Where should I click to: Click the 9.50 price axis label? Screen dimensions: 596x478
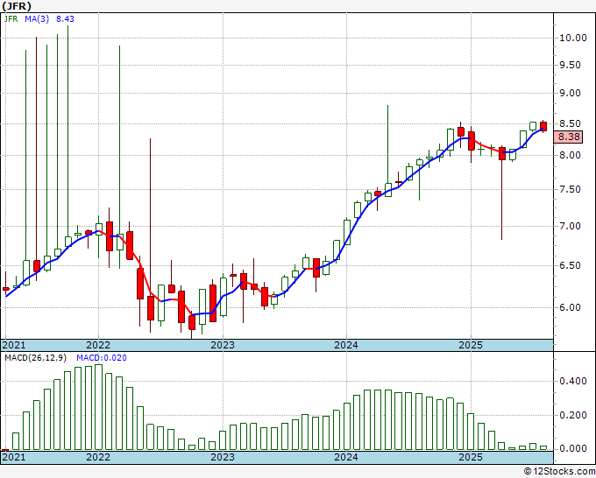[570, 65]
